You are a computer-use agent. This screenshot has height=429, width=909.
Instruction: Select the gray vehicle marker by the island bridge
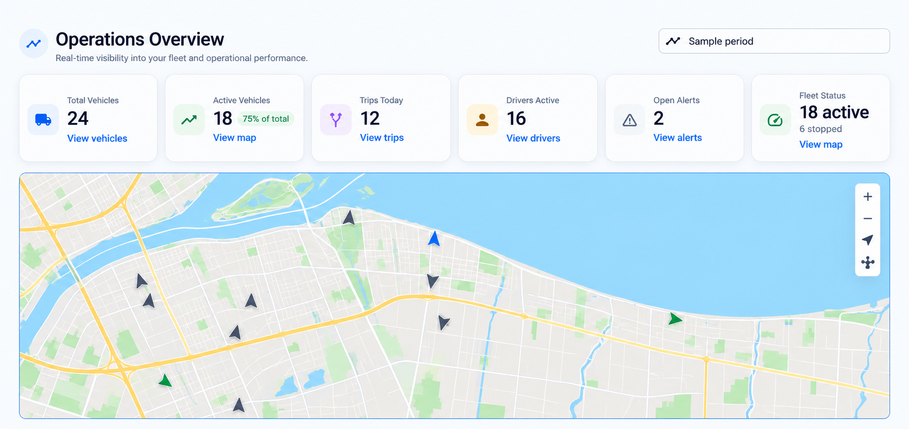349,217
